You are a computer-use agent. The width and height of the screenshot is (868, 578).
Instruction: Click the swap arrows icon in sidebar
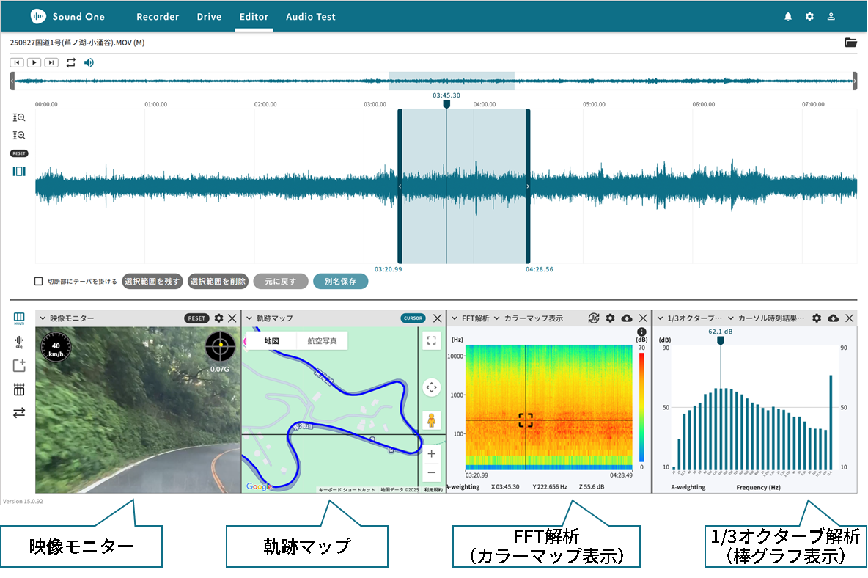click(19, 413)
